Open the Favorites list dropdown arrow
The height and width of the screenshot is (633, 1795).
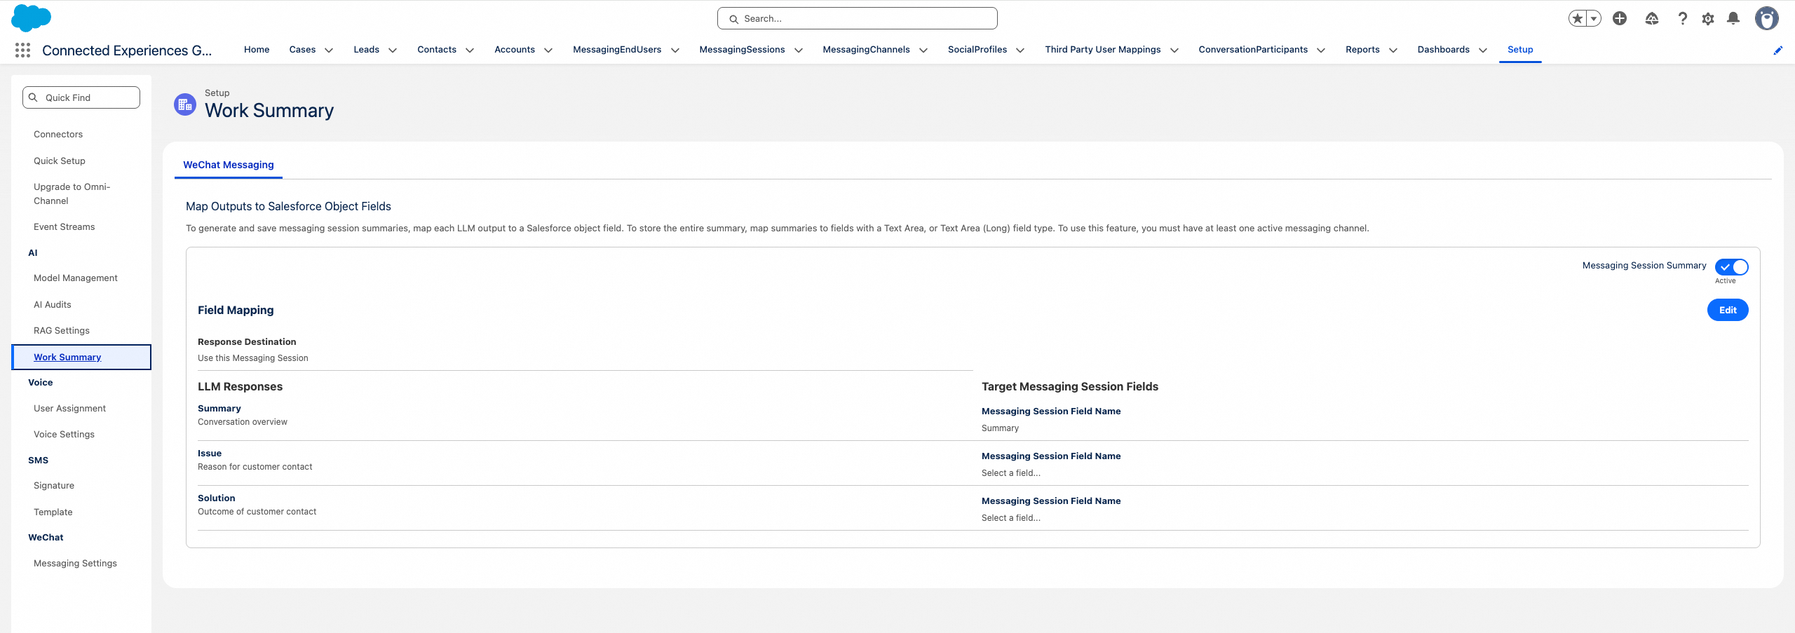pos(1594,19)
